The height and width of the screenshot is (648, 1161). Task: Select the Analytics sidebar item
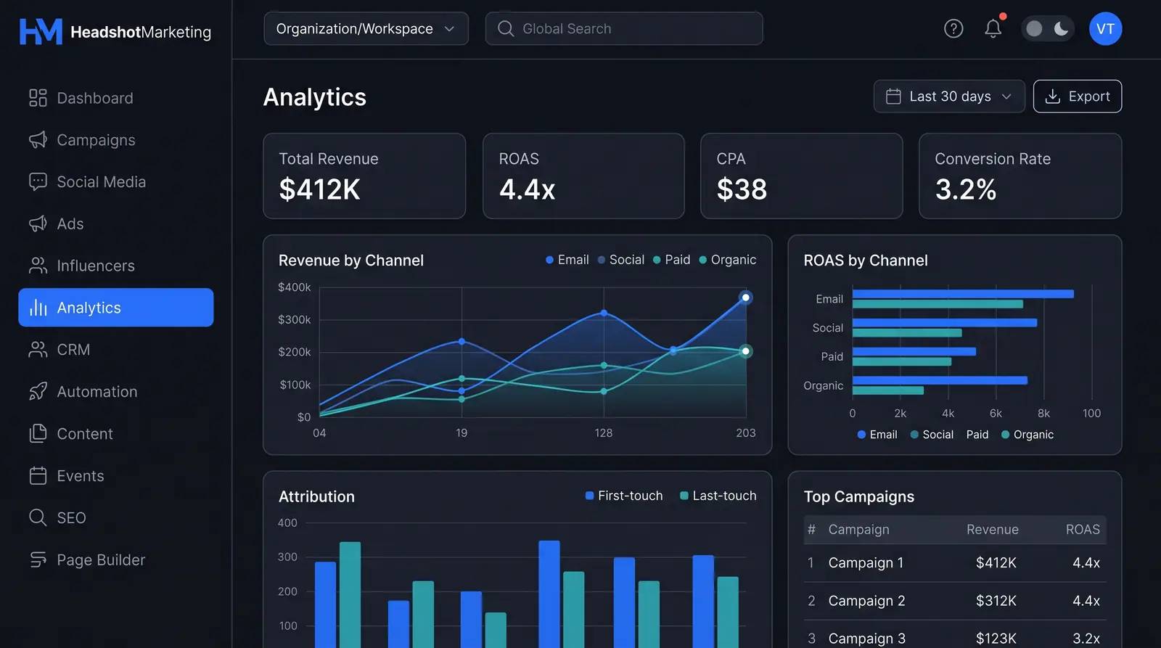116,308
